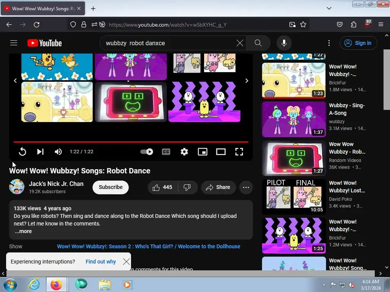Image resolution: width=390 pixels, height=292 pixels.
Task: Open tracking protection shield icon
Action: tap(73, 25)
